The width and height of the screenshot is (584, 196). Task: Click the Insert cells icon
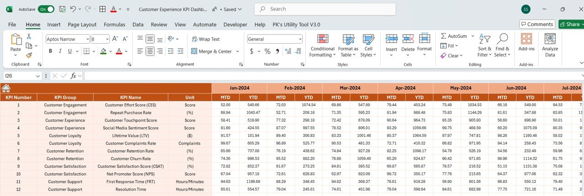tap(391, 40)
